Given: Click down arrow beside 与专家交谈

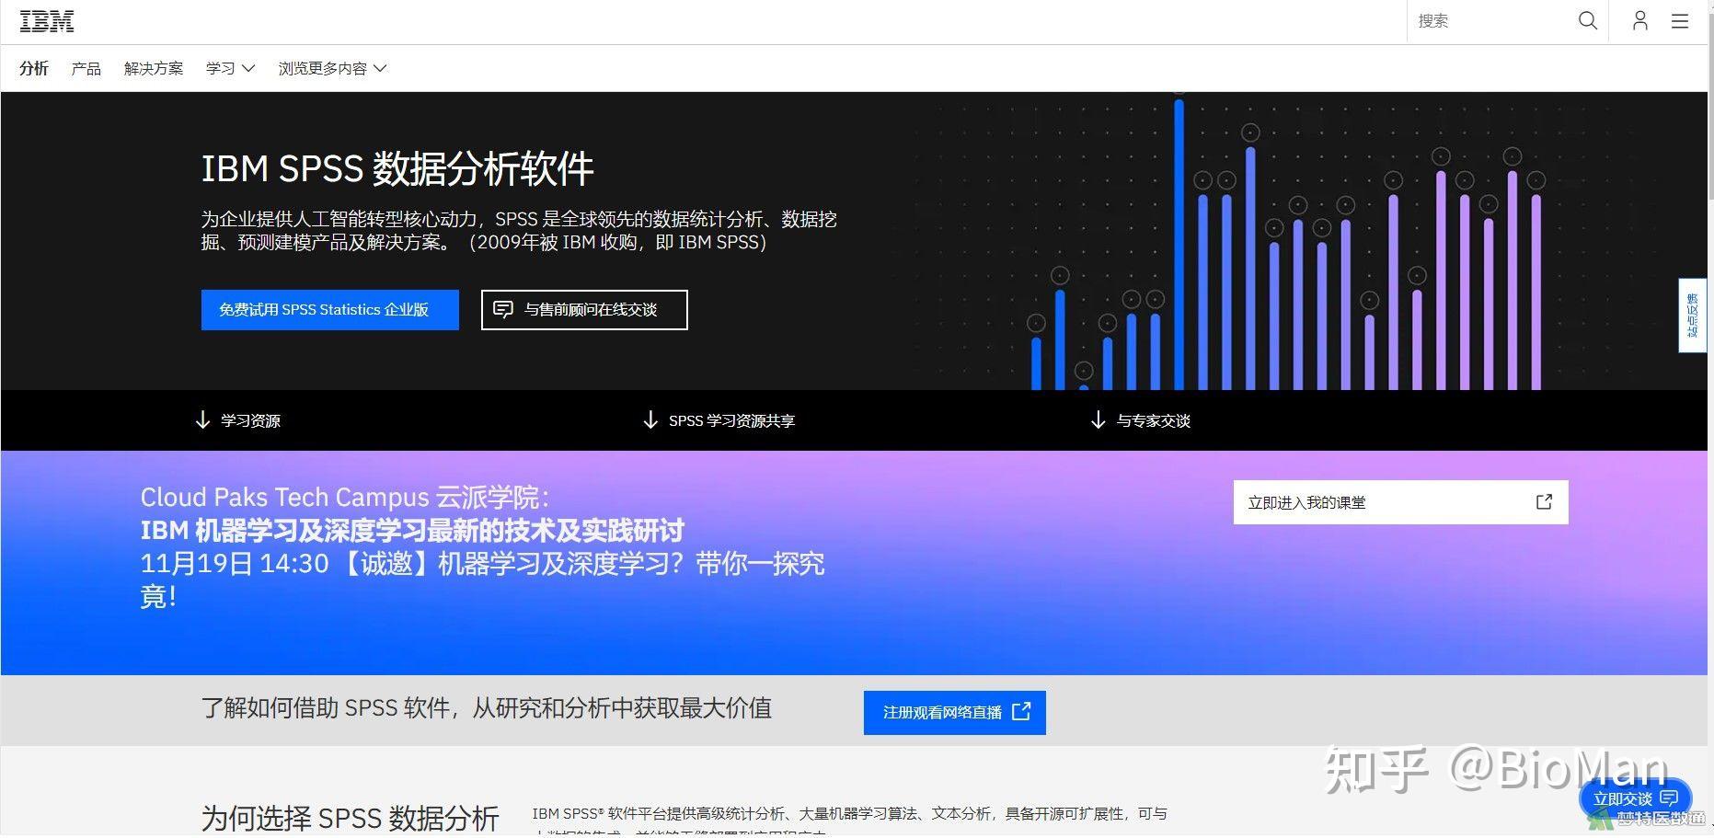Looking at the screenshot, I should click(1098, 420).
